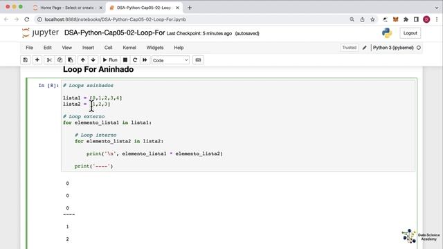Click the Python logo icon

tap(387, 33)
